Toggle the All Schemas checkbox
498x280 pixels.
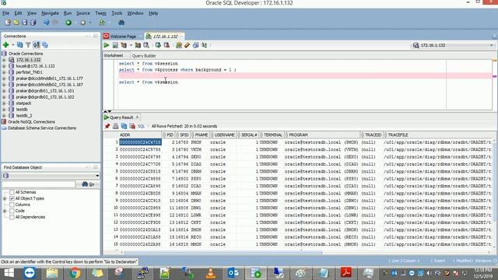pyautogui.click(x=12, y=192)
